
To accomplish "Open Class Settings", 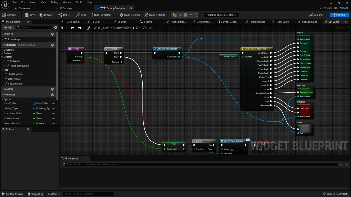I will point(130,15).
